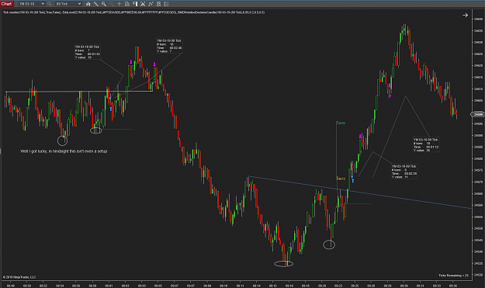Open the 89 Tick interval dropdown
The height and width of the screenshot is (288, 485).
pos(68,4)
